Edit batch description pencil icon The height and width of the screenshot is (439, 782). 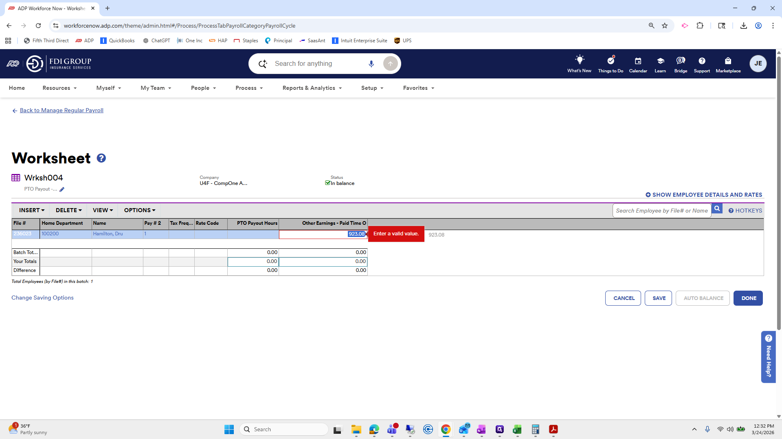pos(62,189)
